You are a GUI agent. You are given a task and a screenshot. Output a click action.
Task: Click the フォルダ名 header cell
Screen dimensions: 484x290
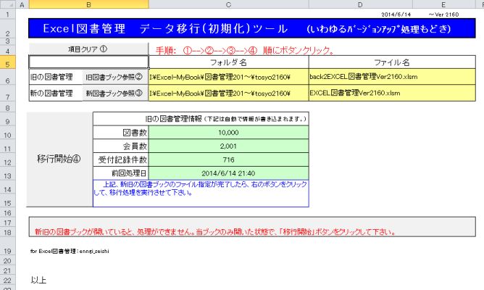228,62
